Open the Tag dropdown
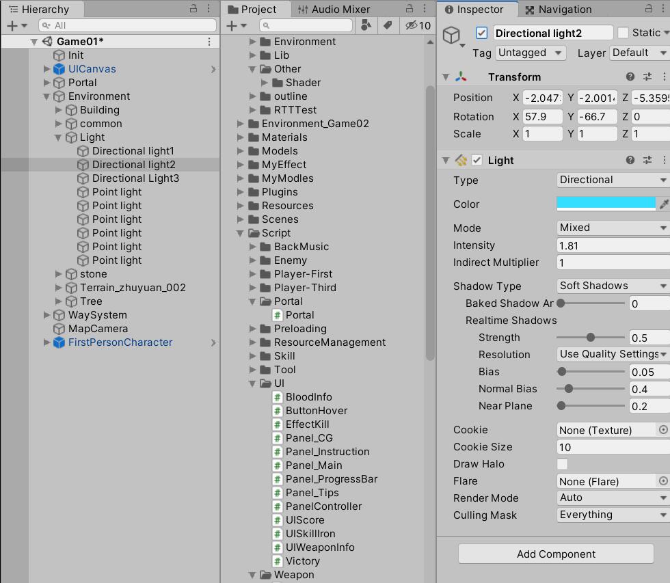Viewport: 670px width, 583px height. coord(531,53)
